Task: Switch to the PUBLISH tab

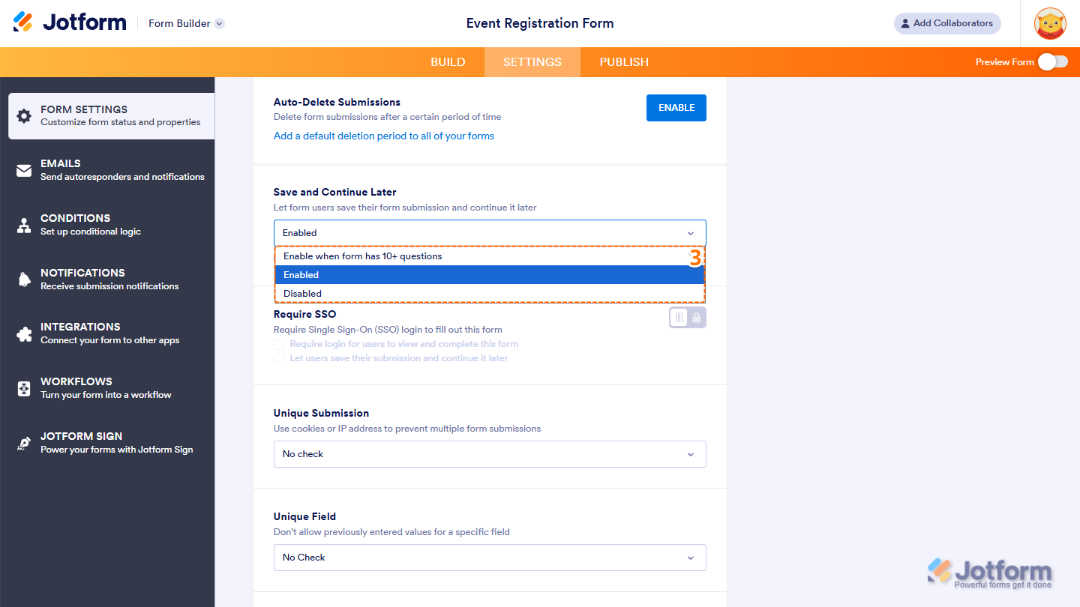Action: click(623, 62)
